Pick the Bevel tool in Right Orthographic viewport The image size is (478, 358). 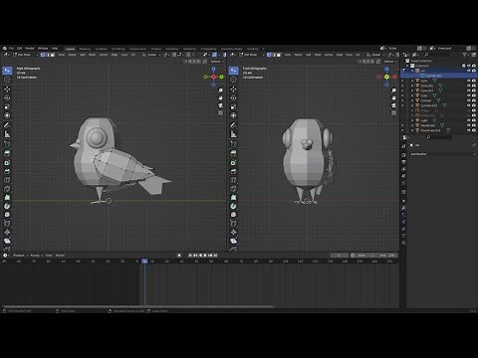[x=7, y=171]
